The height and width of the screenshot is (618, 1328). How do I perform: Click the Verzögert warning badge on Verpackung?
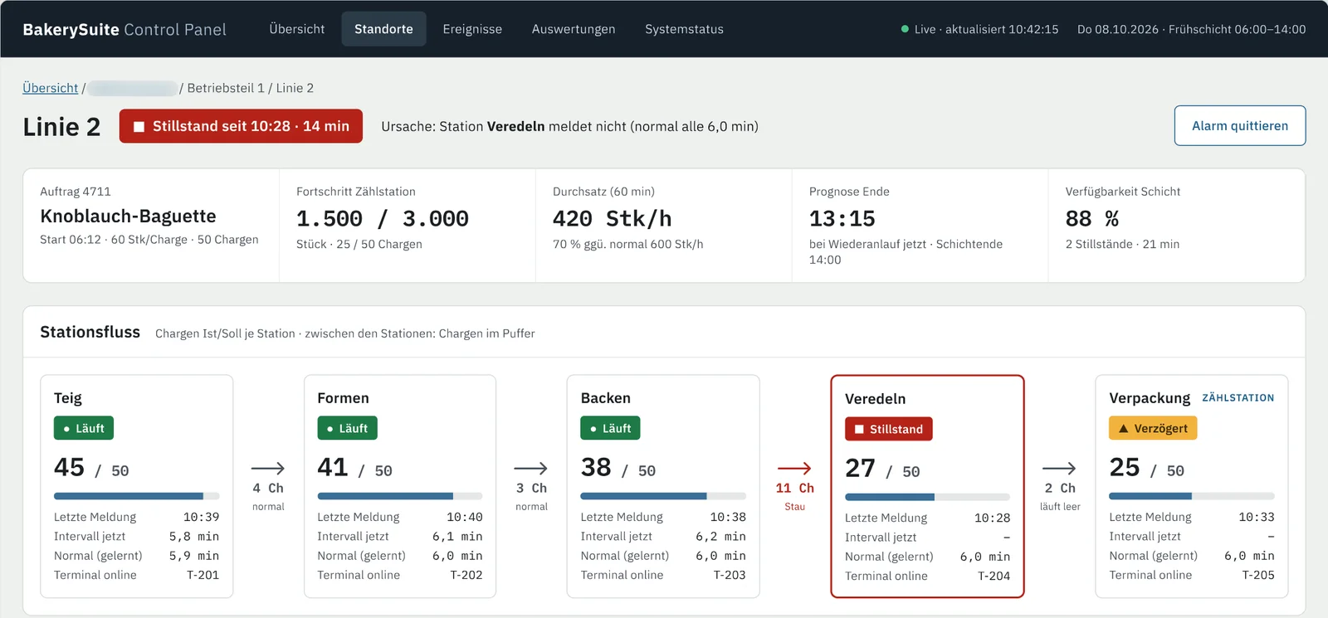(1153, 428)
